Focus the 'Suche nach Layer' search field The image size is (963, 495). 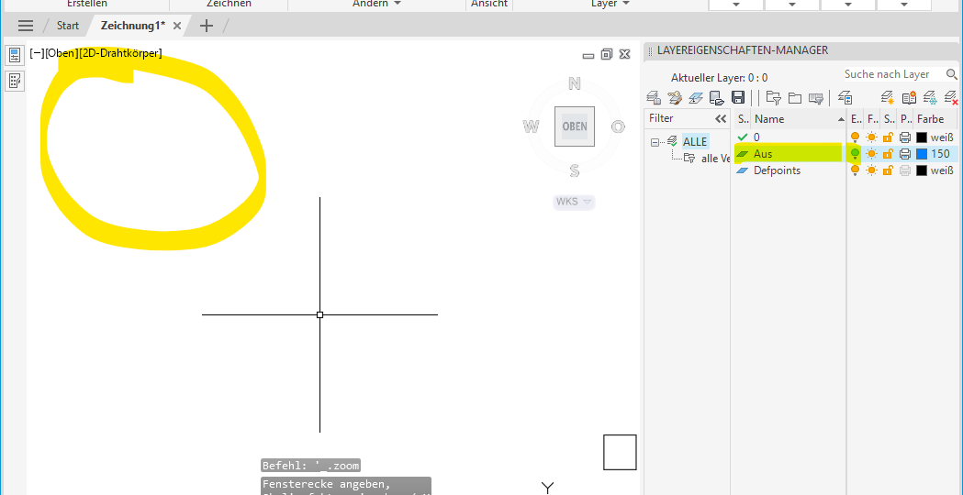pyautogui.click(x=893, y=74)
